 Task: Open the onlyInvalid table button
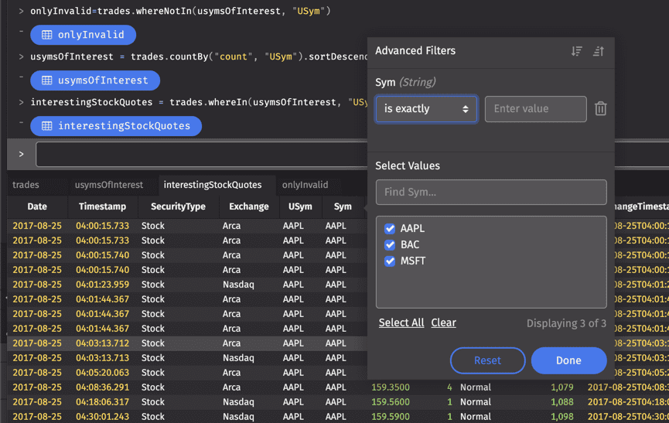tap(83, 35)
